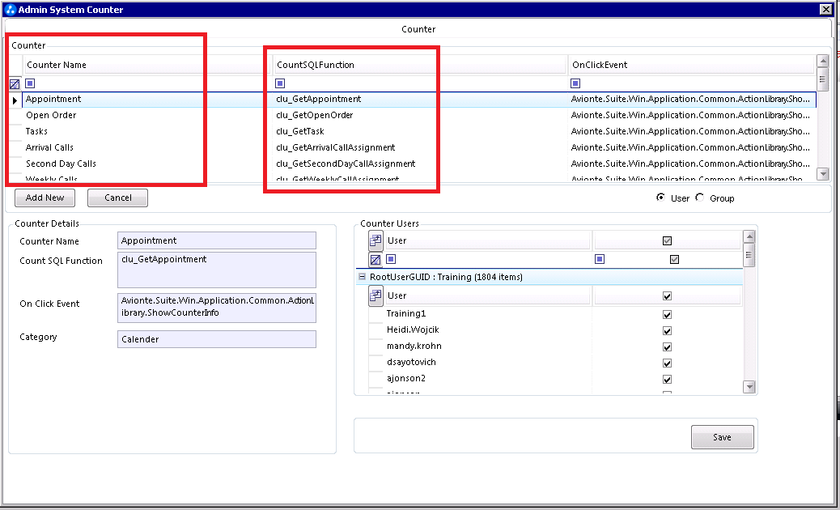Click the row selector arrow beside Appointment
840x510 pixels.
(x=15, y=99)
